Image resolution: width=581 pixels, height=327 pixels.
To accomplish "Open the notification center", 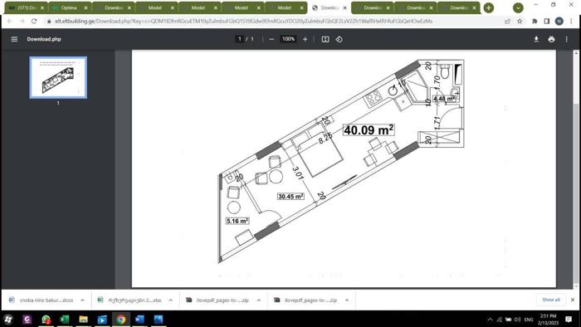I will (x=569, y=320).
